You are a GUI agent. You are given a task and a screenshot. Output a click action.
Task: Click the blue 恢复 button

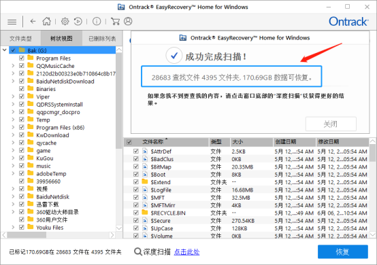click(x=342, y=251)
